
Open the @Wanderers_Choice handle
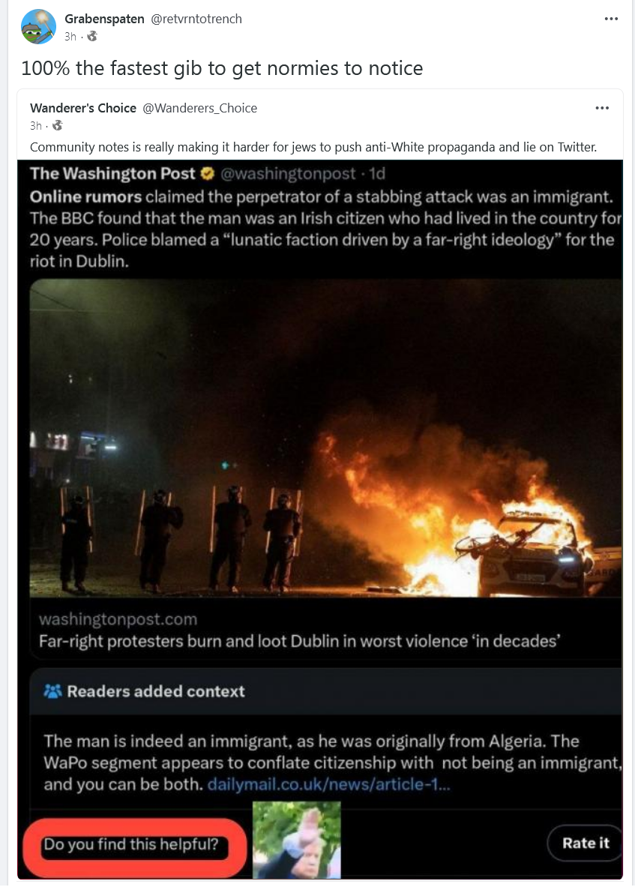[x=200, y=108]
